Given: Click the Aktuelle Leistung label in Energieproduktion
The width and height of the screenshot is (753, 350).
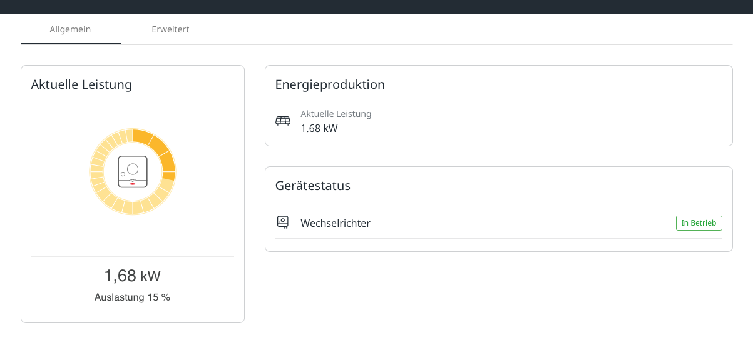Looking at the screenshot, I should 336,114.
